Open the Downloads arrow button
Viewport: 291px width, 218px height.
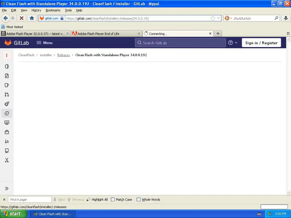pos(286,18)
